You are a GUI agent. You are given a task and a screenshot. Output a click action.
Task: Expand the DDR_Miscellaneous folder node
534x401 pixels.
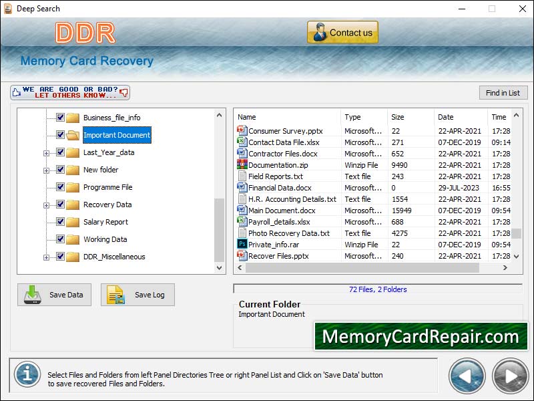(45, 257)
